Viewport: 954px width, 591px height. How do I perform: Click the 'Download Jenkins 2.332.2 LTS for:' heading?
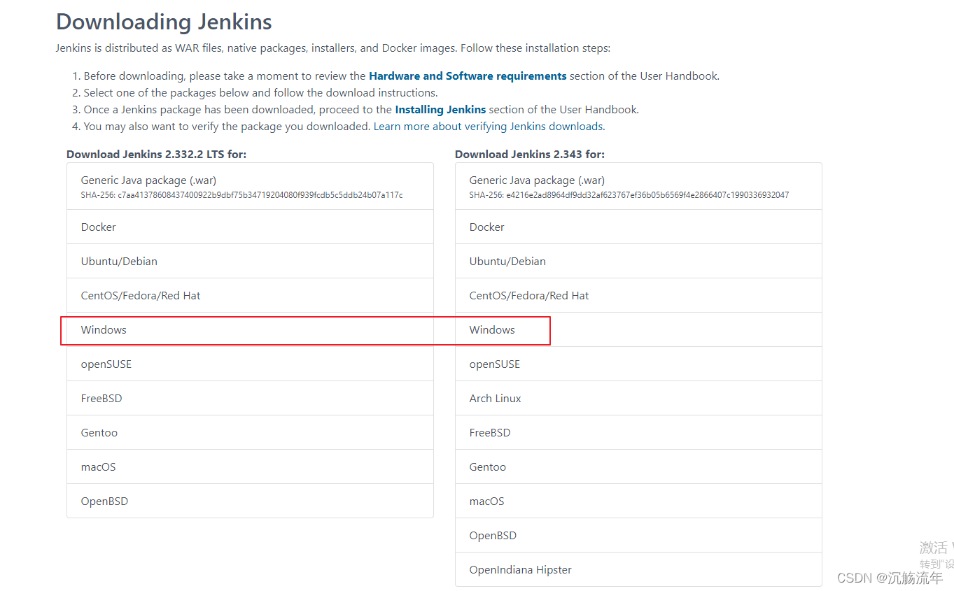click(x=156, y=154)
